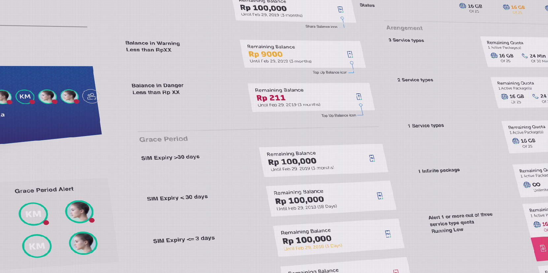Click Top Up icon on Rp 9000 card
This screenshot has height=273, width=548.
tap(350, 54)
